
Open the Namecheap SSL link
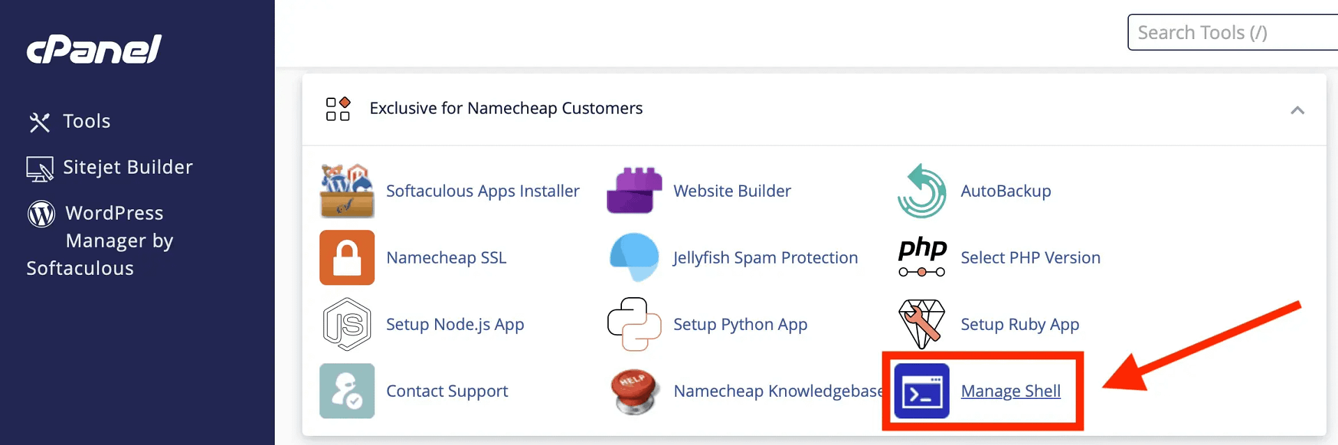(446, 258)
